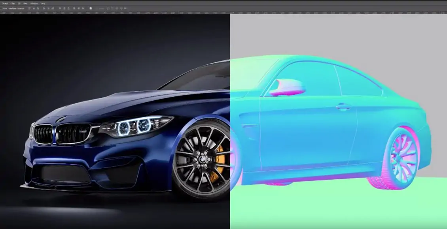This screenshot has height=229, width=447.
Task: Open the 3D menu
Action: click(x=19, y=3)
